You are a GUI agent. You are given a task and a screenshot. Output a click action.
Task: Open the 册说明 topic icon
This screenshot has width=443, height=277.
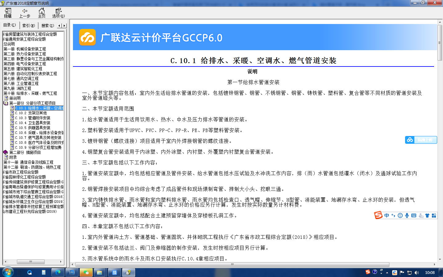point(6,98)
